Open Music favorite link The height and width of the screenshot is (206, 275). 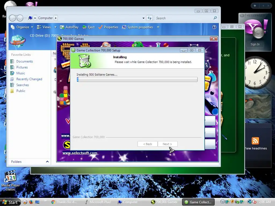(21, 73)
